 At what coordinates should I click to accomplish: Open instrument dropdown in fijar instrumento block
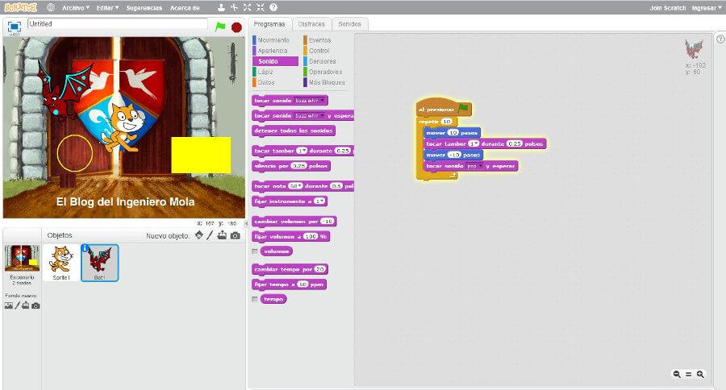pos(320,201)
